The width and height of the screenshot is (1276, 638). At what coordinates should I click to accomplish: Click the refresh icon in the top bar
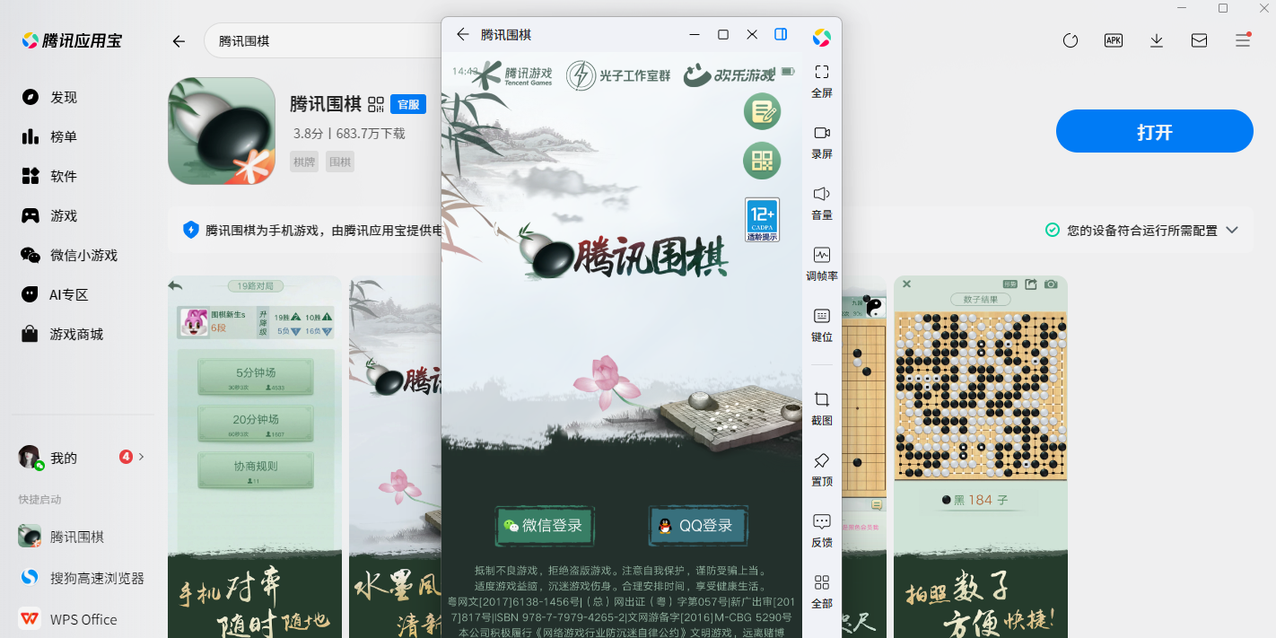pyautogui.click(x=1070, y=40)
